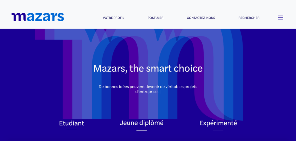Image resolution: width=296 pixels, height=141 pixels.
Task: Open the hamburger menu icon
Action: 280,18
